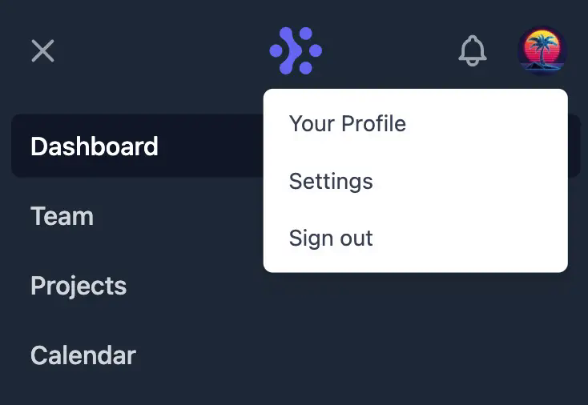Viewport: 588px width, 405px height.
Task: Select the Projects navigation entry
Action: tap(79, 287)
